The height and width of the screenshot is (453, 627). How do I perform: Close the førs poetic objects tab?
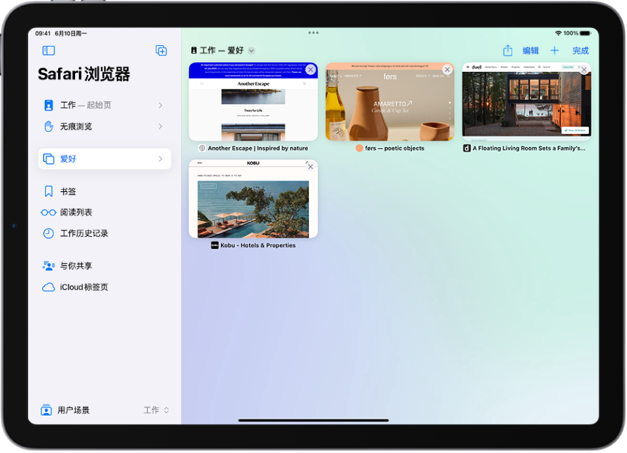coord(447,69)
